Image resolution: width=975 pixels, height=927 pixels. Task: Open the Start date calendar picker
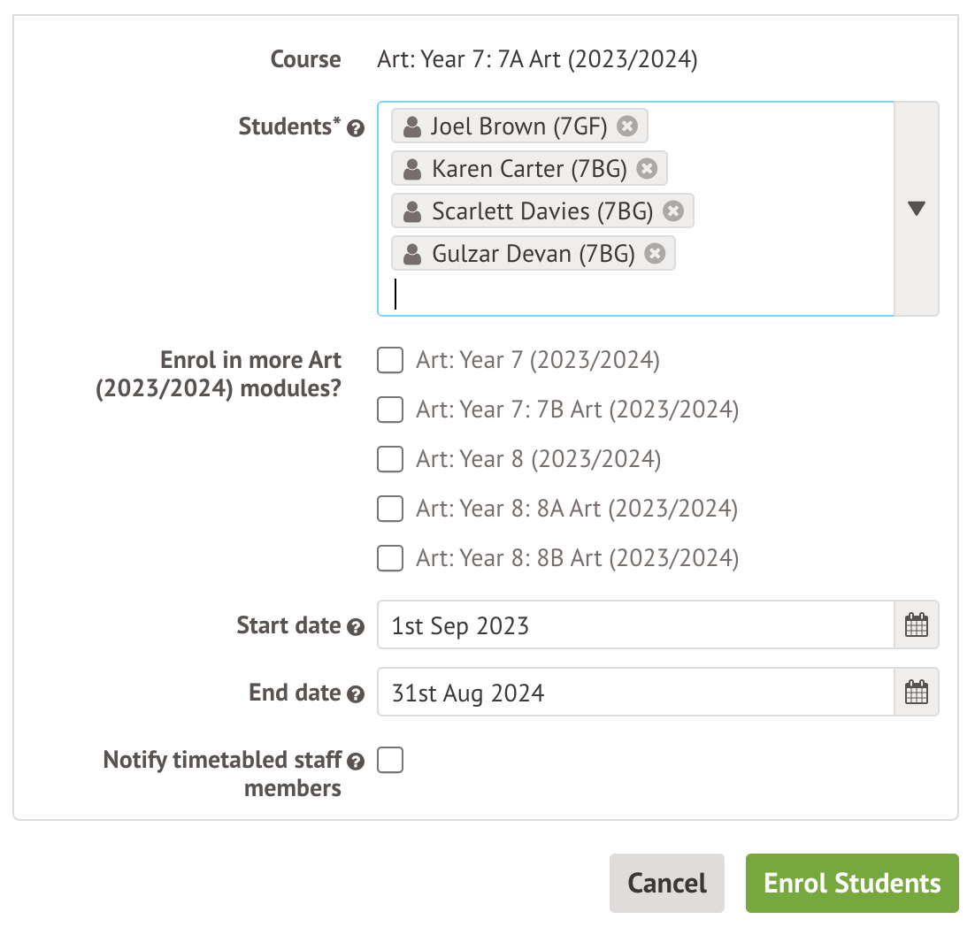917,625
